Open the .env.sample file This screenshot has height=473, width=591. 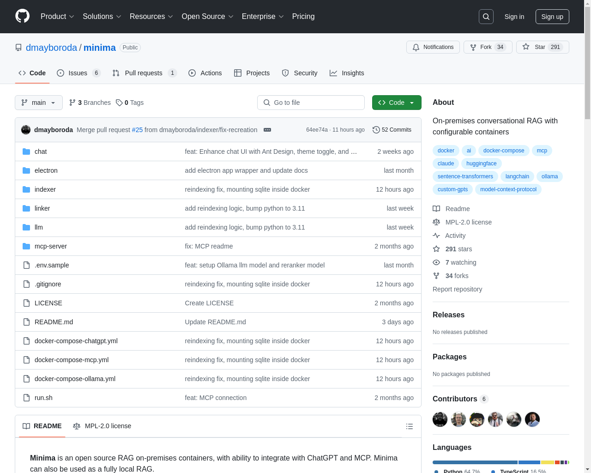52,265
